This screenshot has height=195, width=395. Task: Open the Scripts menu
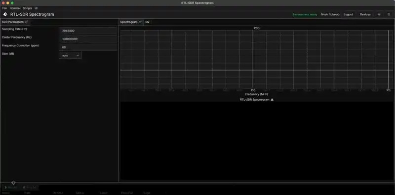[28, 8]
